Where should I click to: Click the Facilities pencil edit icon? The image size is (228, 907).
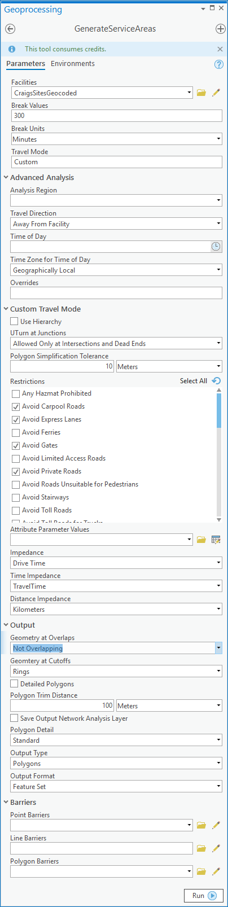[x=216, y=93]
